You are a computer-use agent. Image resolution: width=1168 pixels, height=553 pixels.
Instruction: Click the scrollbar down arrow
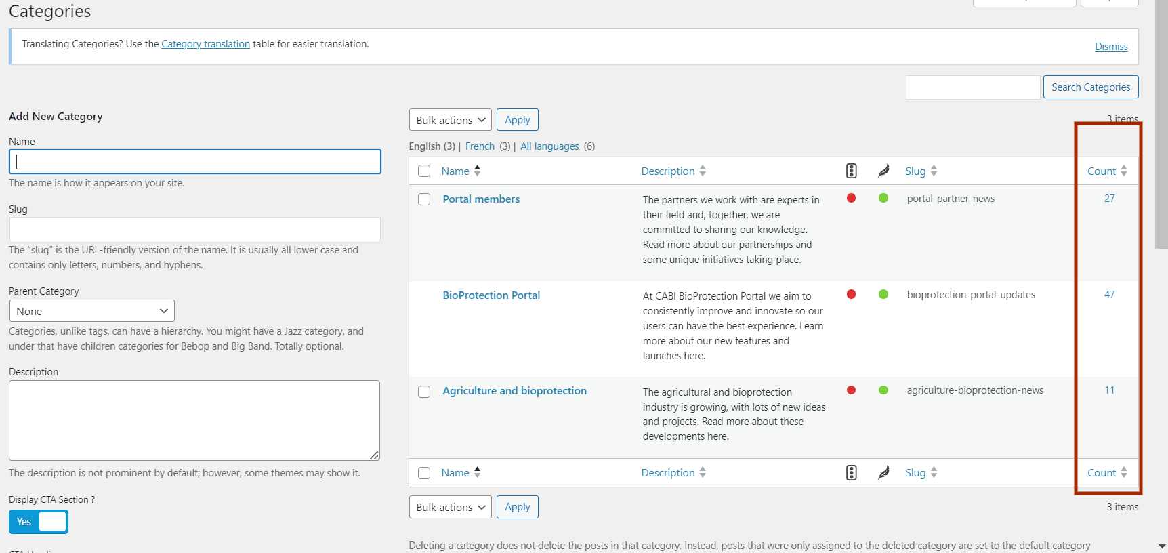[x=1162, y=546]
